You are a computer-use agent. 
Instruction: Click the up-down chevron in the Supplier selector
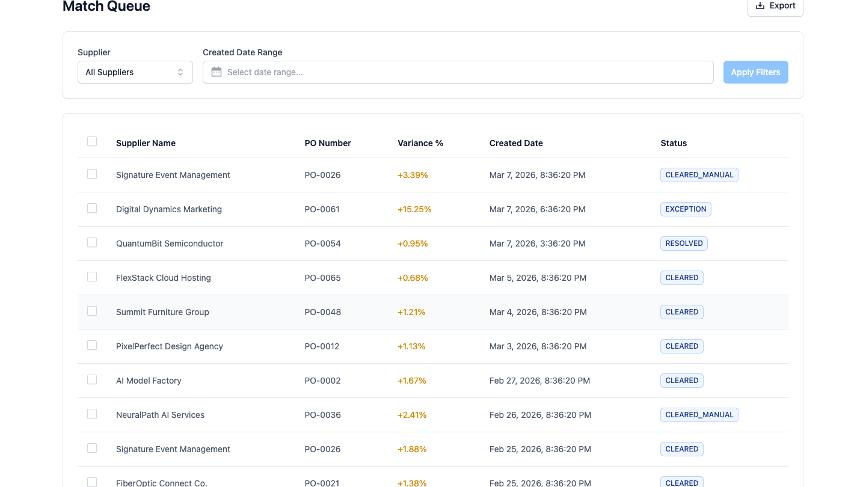[180, 72]
